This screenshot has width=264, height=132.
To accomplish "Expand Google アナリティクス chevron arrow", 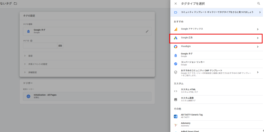I will pyautogui.click(x=258, y=29).
